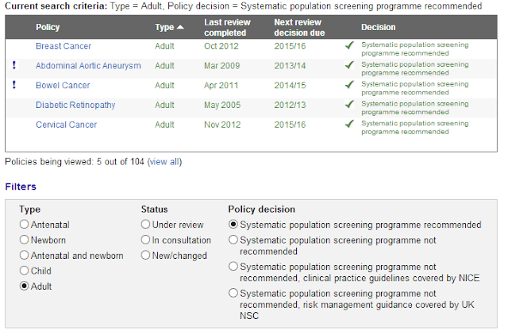508x331 pixels.
Task: Click the view all link
Action: tap(164, 162)
